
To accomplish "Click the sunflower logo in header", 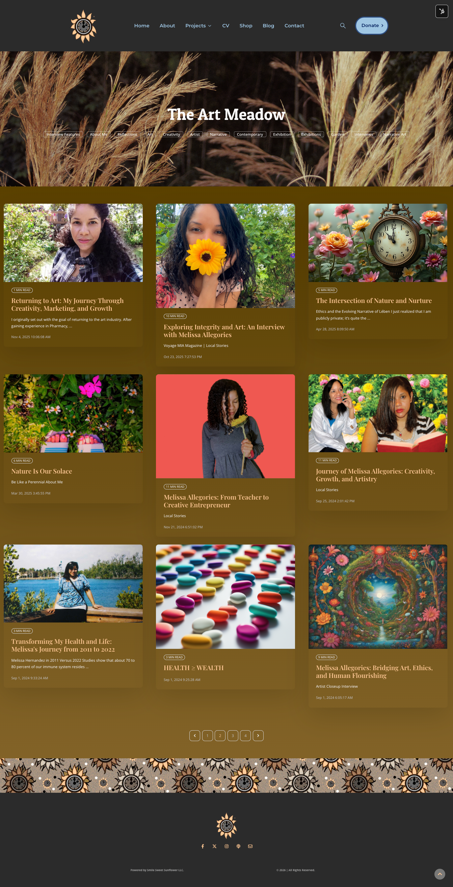I will tap(83, 26).
